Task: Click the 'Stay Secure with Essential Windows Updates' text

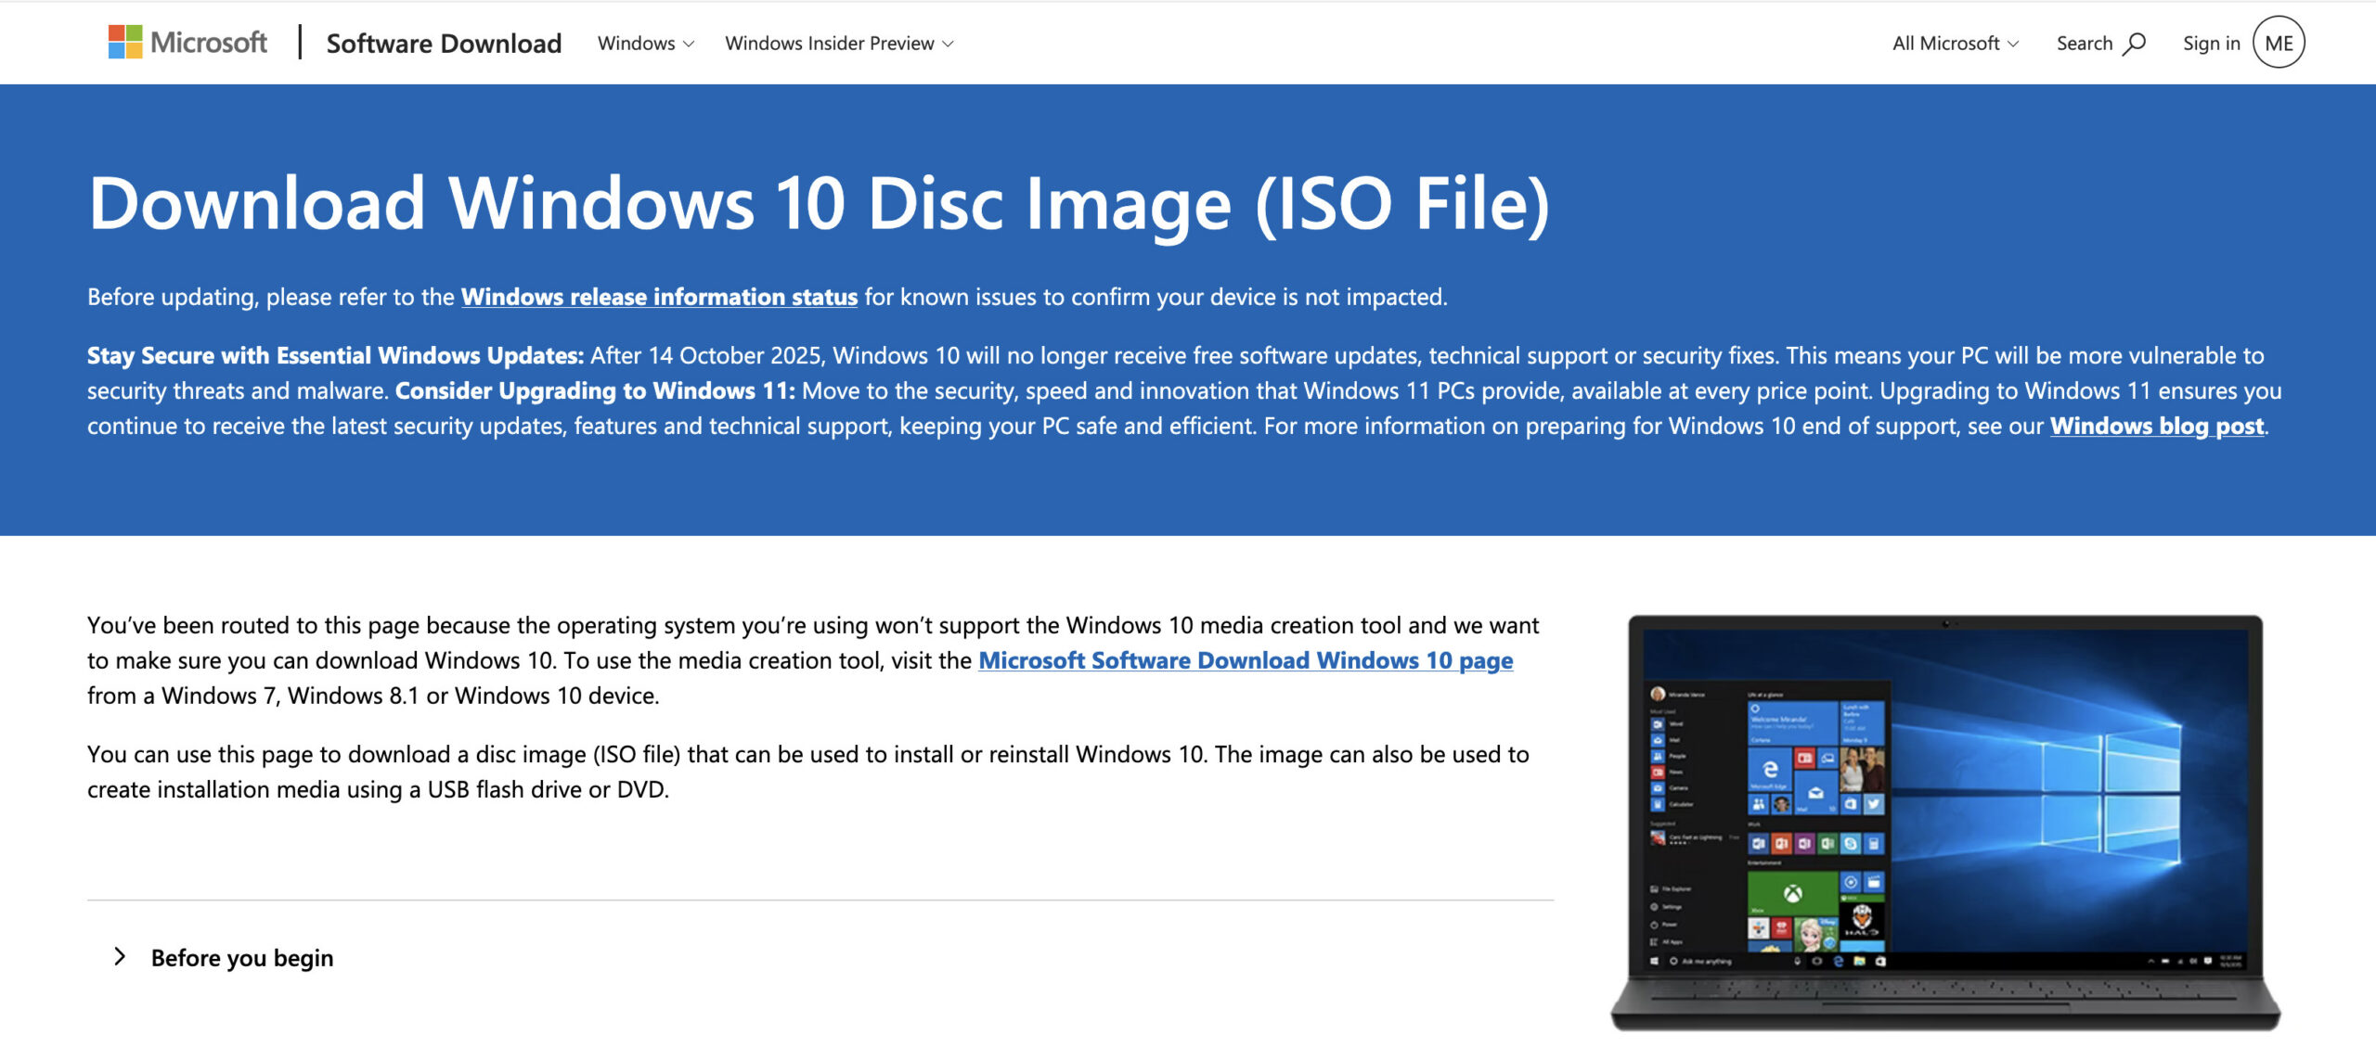Action: point(336,355)
